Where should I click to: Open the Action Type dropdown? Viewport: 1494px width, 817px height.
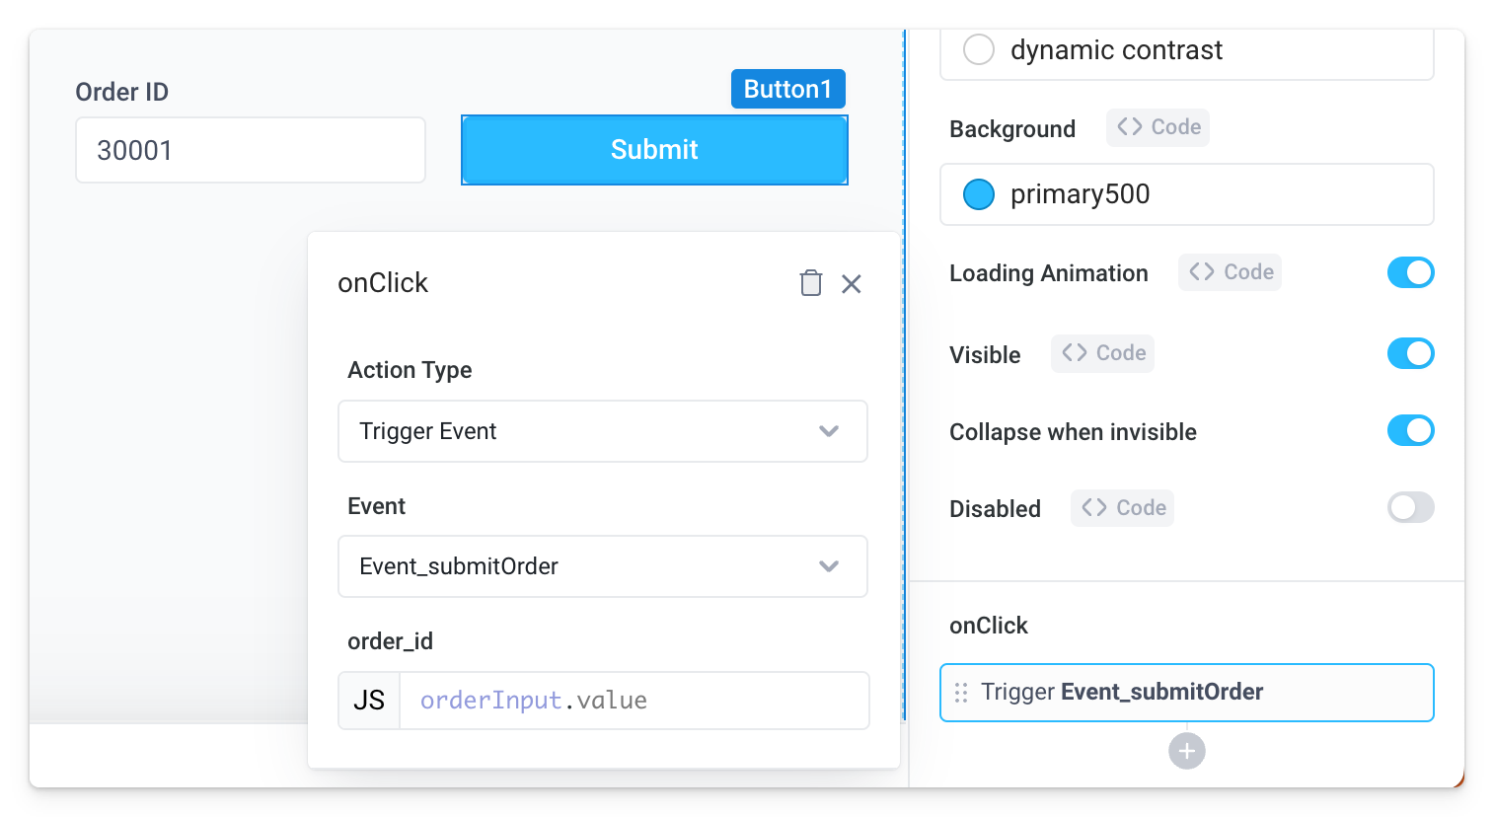tap(602, 431)
